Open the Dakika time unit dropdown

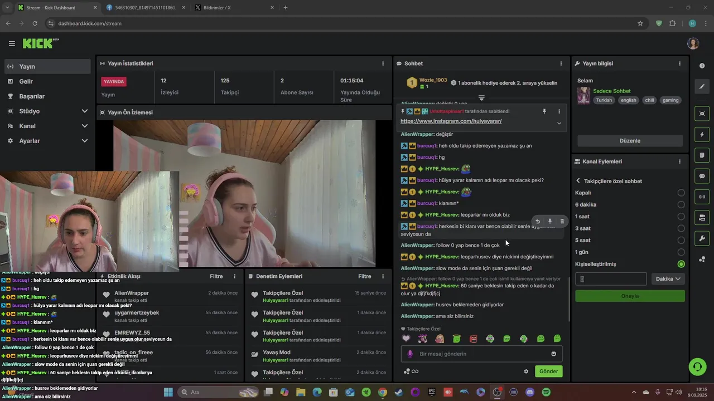pyautogui.click(x=668, y=279)
